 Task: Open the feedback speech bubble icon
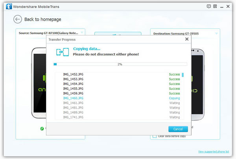pyautogui.click(x=209, y=6)
